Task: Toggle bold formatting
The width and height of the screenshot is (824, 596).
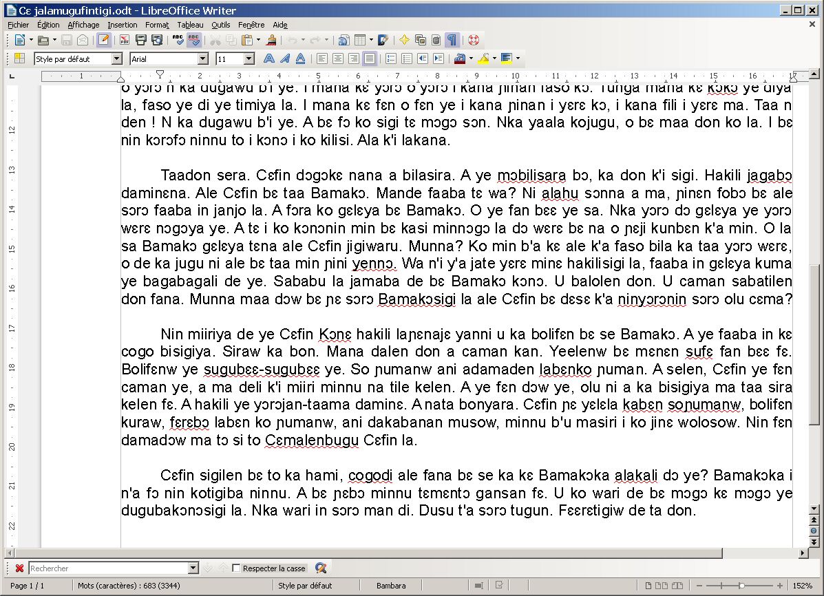Action: coord(268,58)
